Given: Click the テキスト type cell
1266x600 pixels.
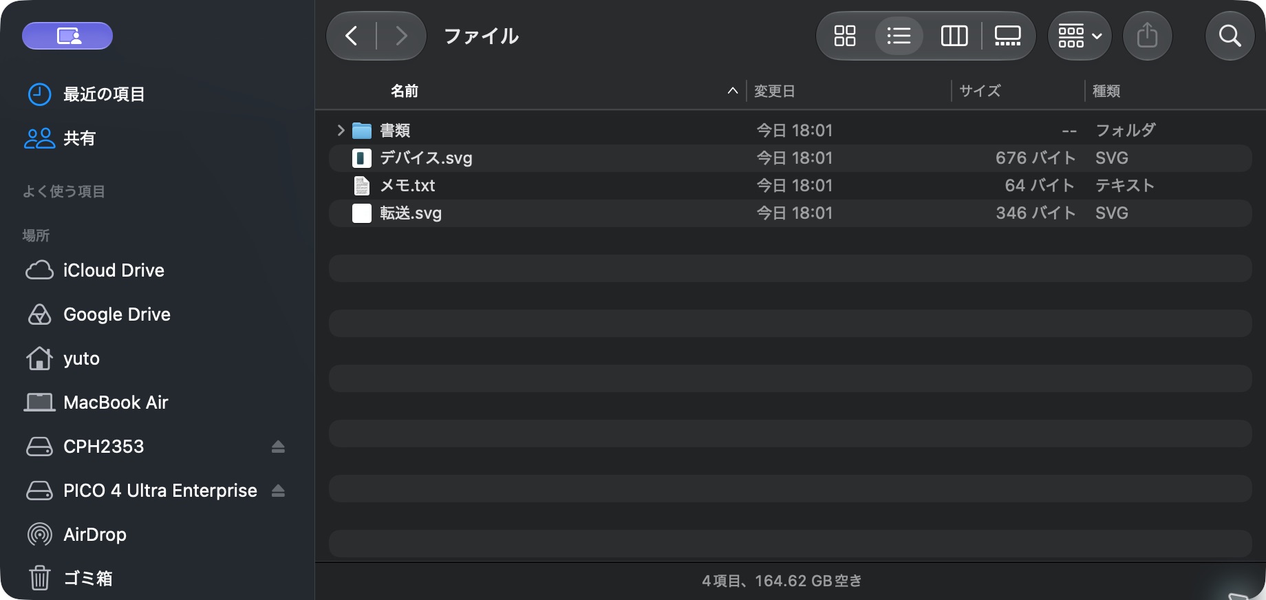Looking at the screenshot, I should (1125, 185).
